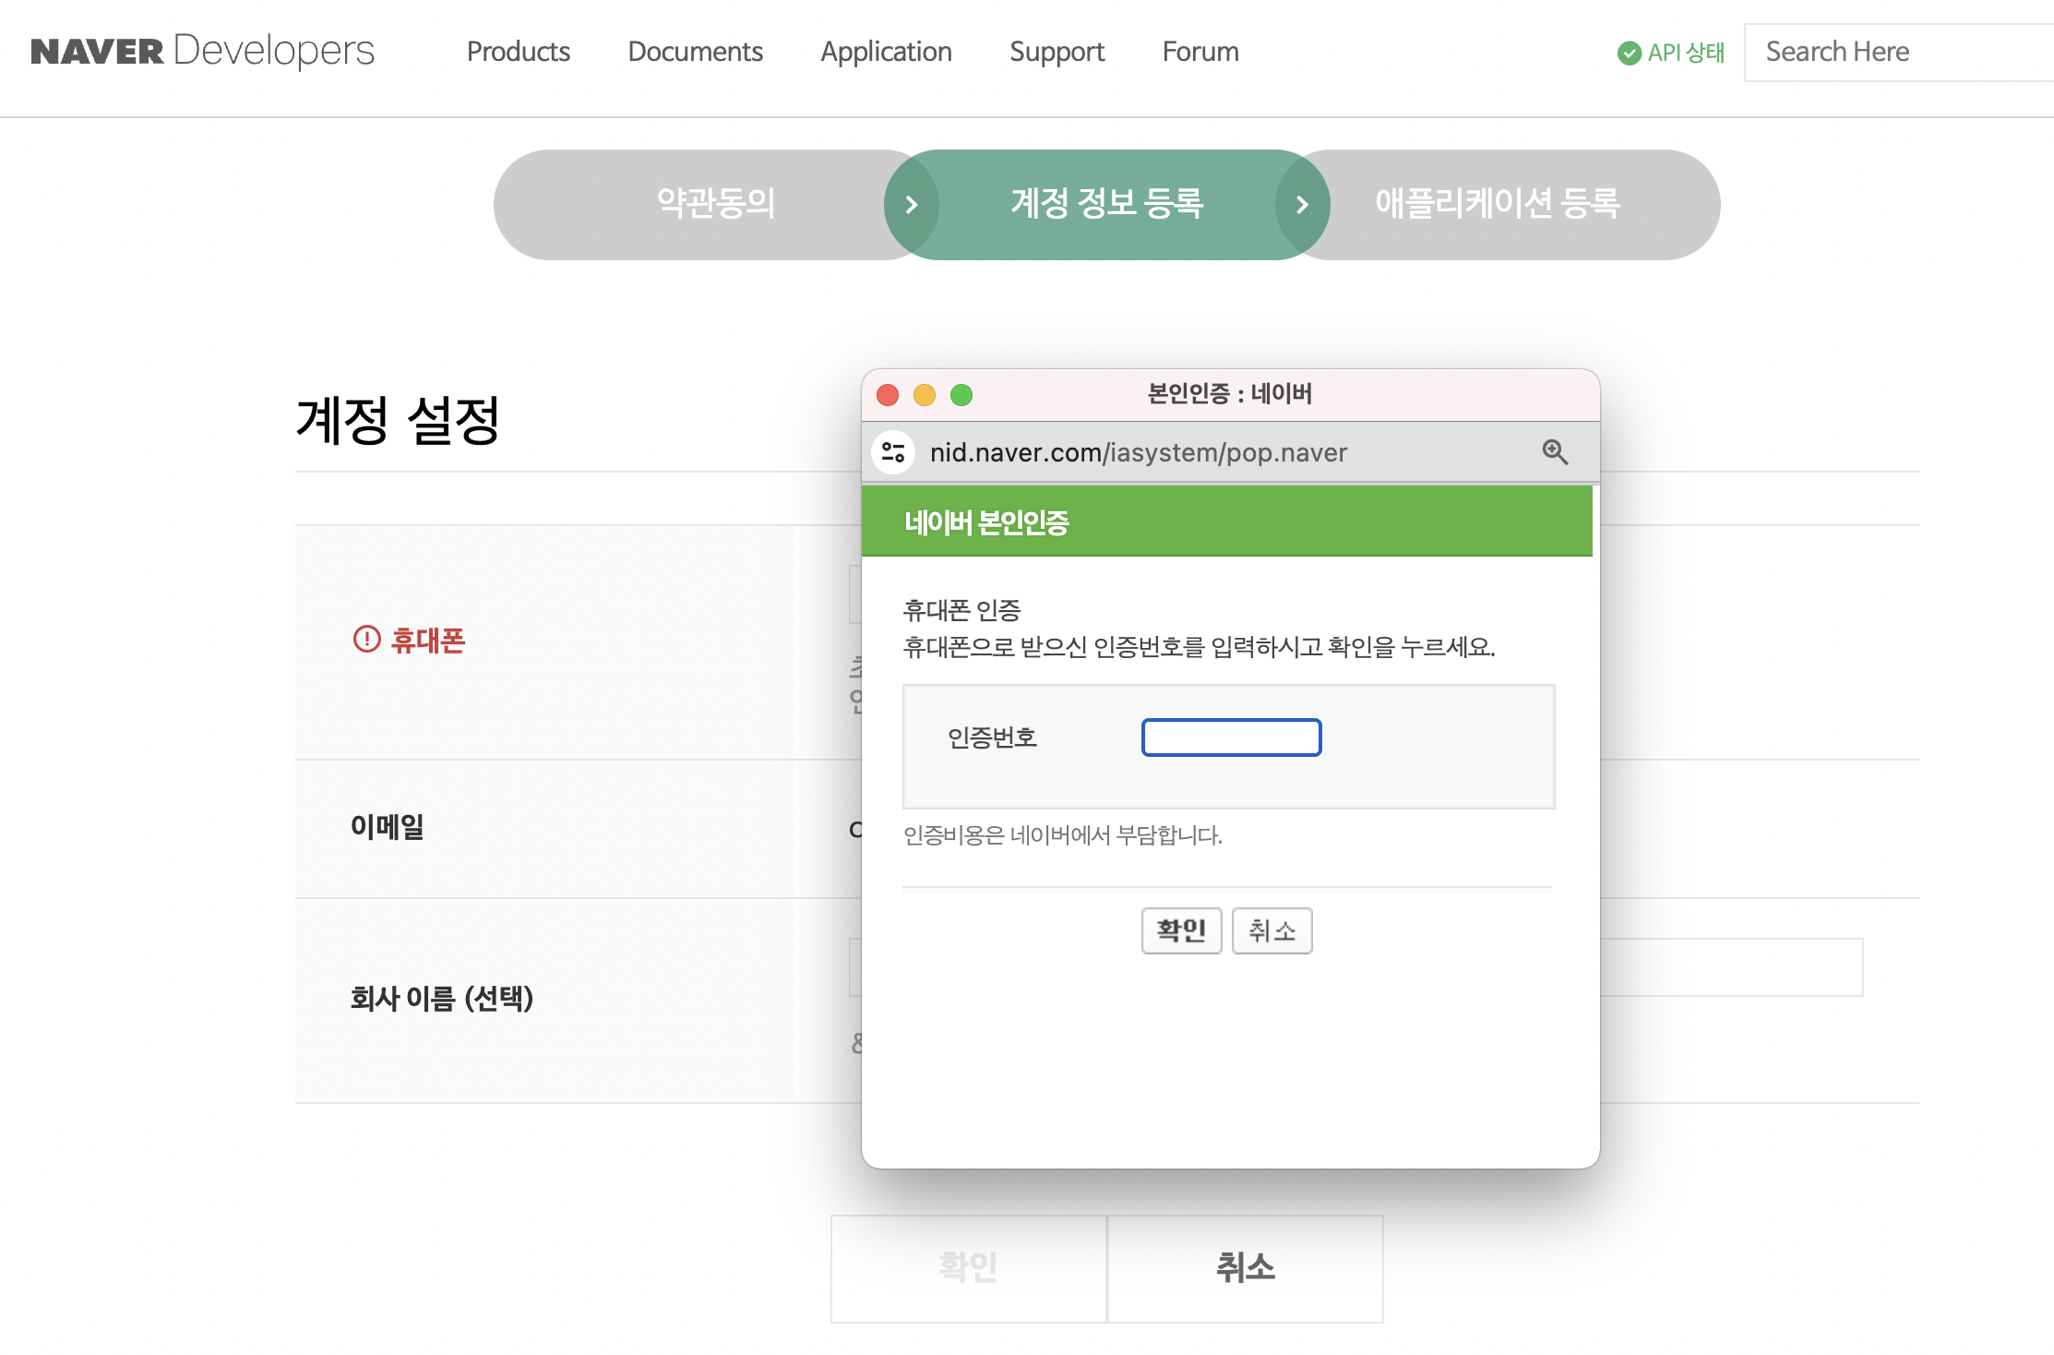This screenshot has width=2054, height=1355.
Task: Cancel verification with popup 취소 button
Action: 1272,930
